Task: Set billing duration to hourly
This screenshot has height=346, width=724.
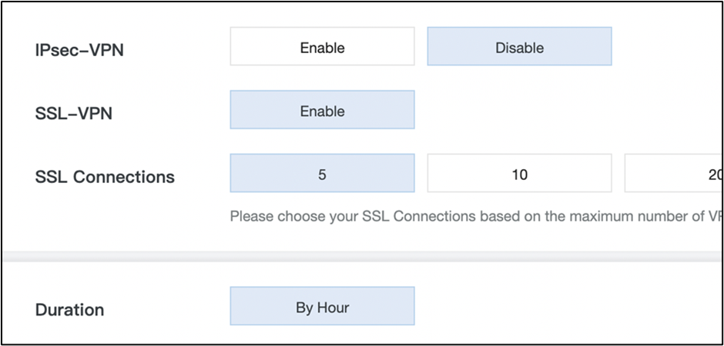Action: pos(322,307)
